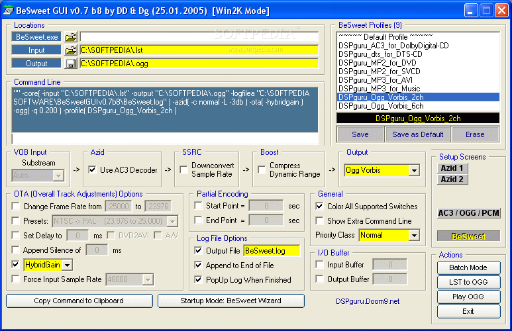Click the profile name field below list
The width and height of the screenshot is (512, 331).
418,118
